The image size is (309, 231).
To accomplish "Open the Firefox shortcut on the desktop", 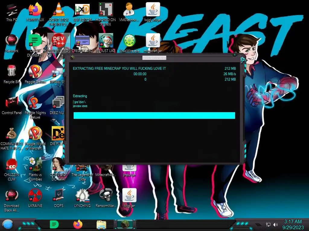I will (x=35, y=13).
